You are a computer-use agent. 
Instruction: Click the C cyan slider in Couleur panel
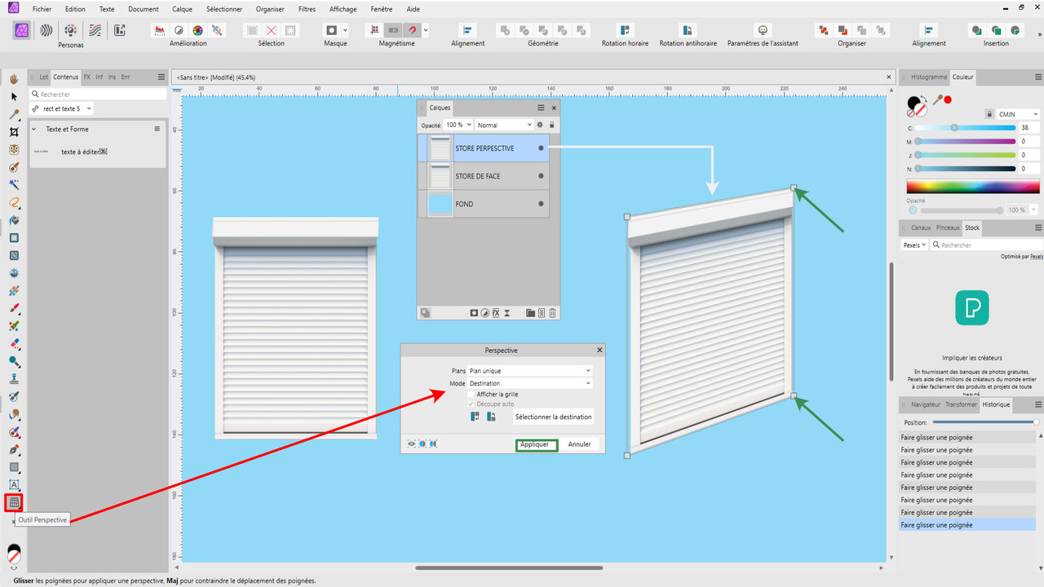point(966,127)
